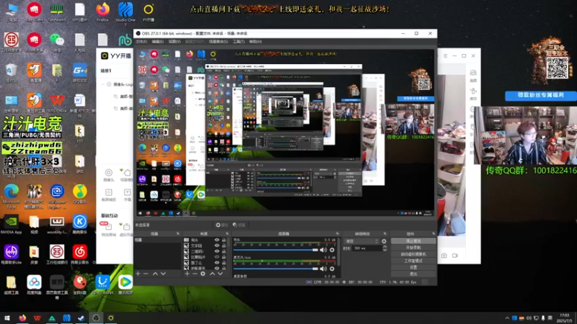Toggle lock on the first source row

(224, 240)
